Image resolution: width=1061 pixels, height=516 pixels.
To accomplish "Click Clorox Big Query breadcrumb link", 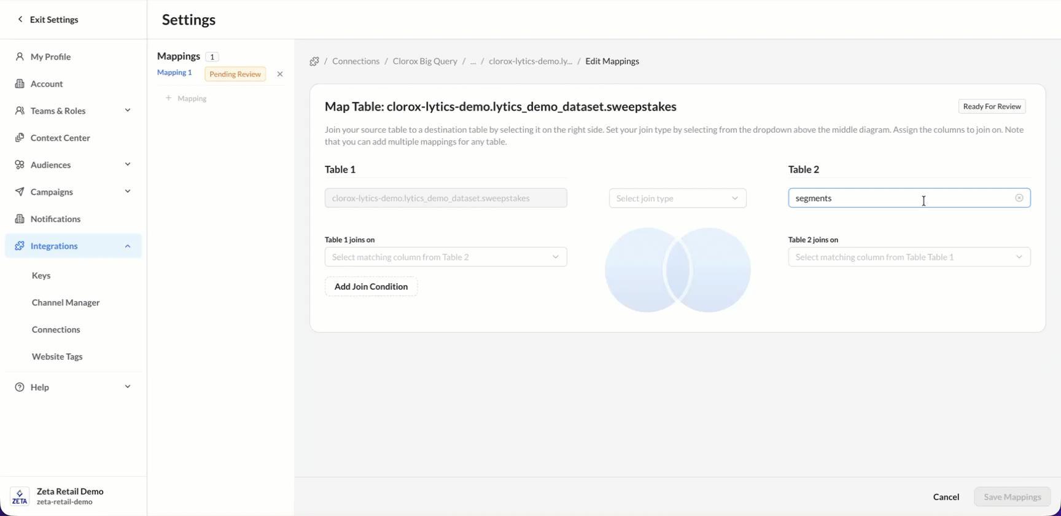I will point(425,61).
